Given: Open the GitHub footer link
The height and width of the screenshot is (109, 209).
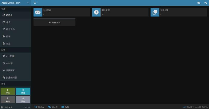Looking at the screenshot, I should 39,107.
